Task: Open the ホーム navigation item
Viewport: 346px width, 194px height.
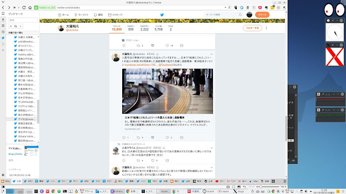Action: [63, 15]
